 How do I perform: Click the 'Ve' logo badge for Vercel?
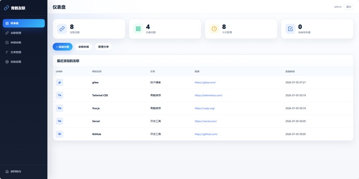pyautogui.click(x=59, y=121)
